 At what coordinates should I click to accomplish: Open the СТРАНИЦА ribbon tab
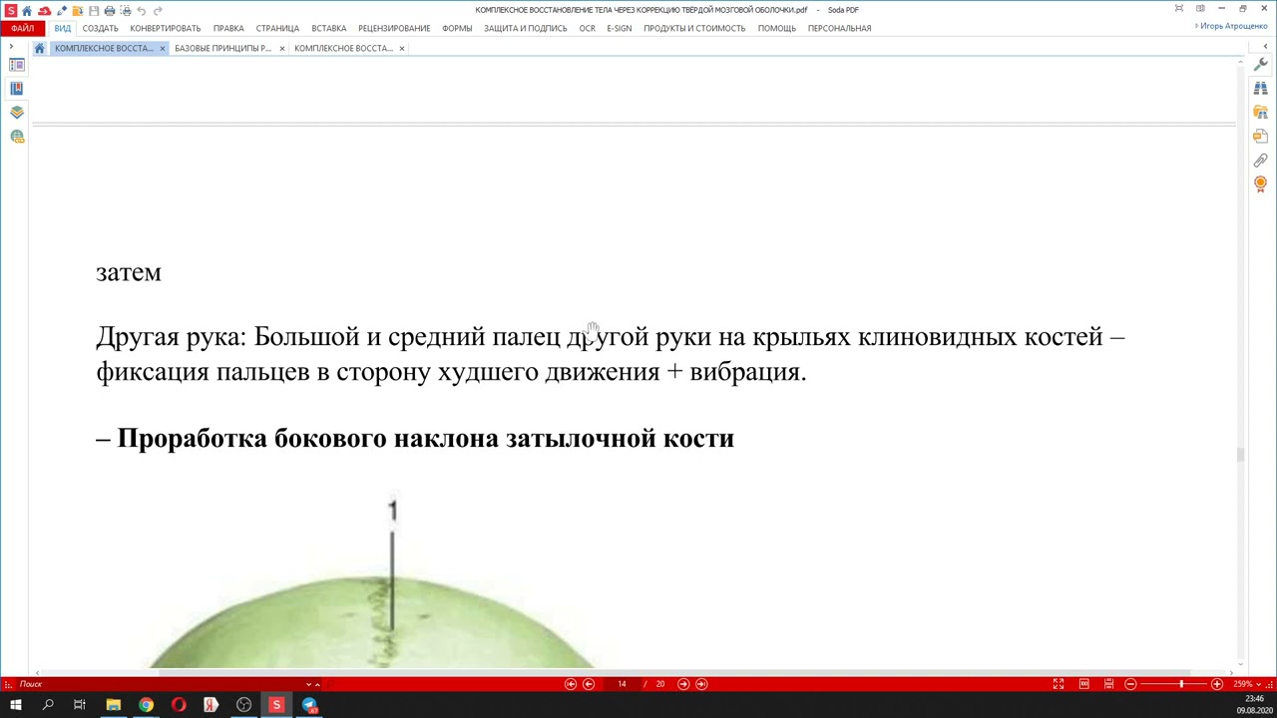277,28
